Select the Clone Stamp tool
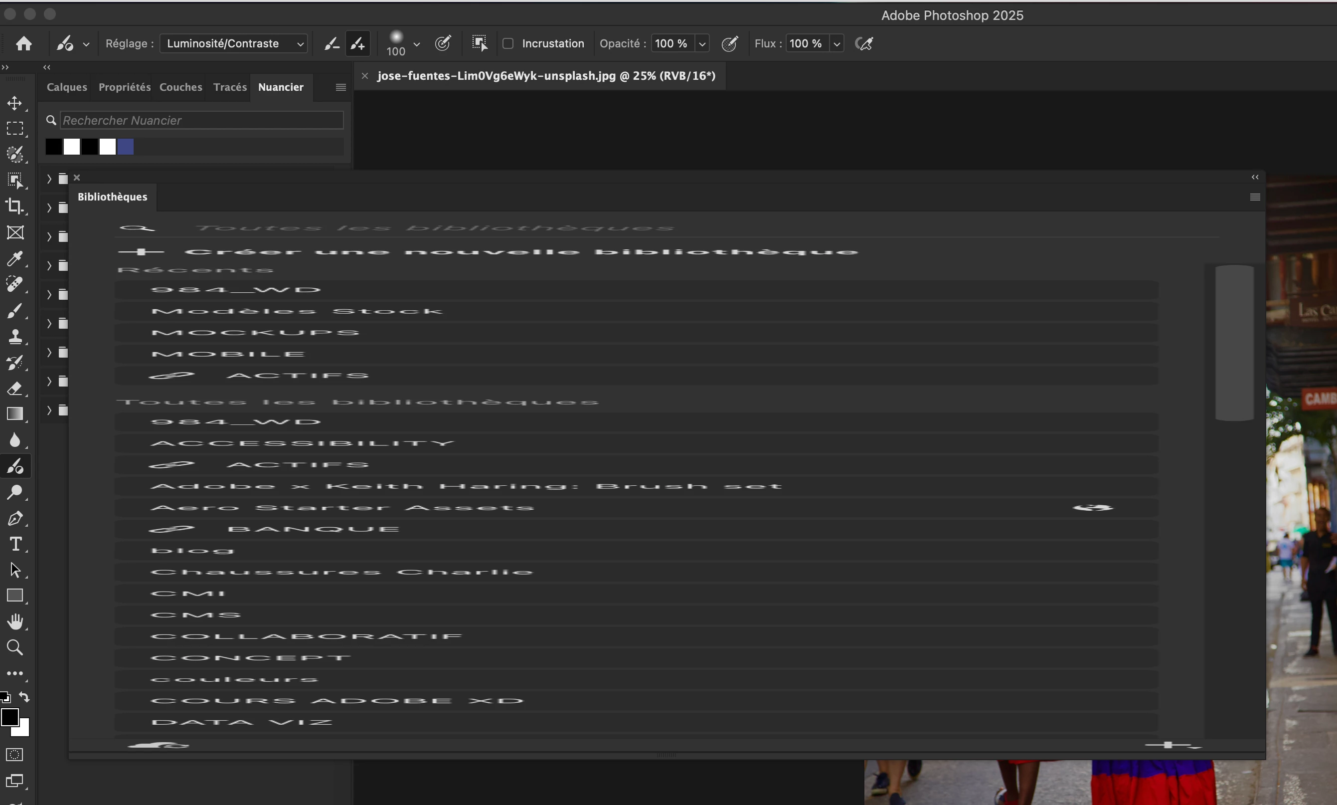The image size is (1337, 805). click(x=14, y=336)
